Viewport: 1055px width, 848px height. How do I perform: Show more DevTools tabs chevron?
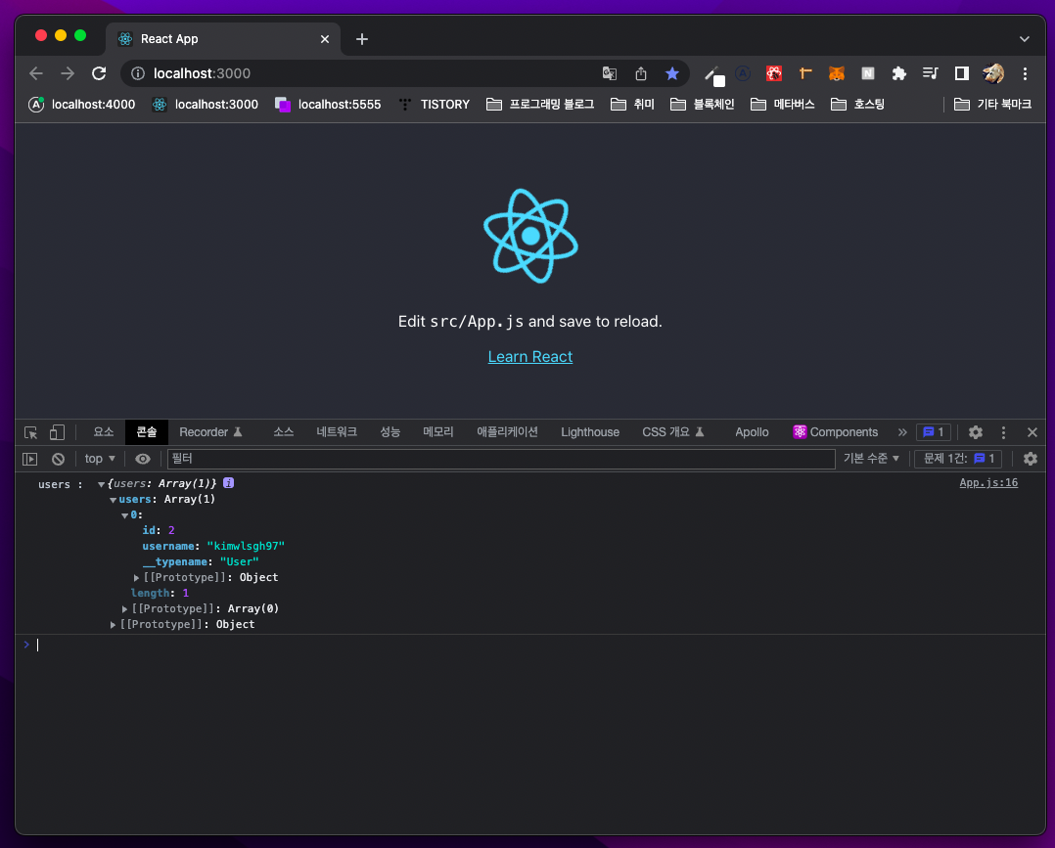pos(902,432)
